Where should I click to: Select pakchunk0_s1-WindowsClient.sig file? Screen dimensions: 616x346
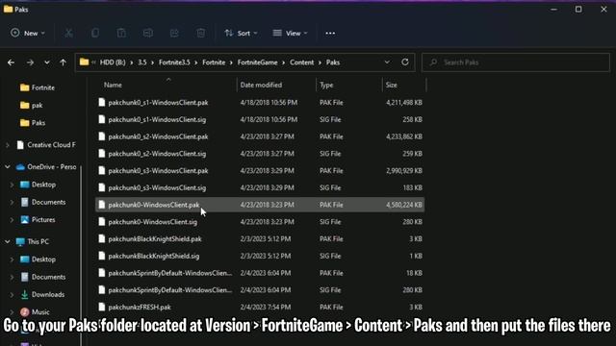click(x=260, y=119)
